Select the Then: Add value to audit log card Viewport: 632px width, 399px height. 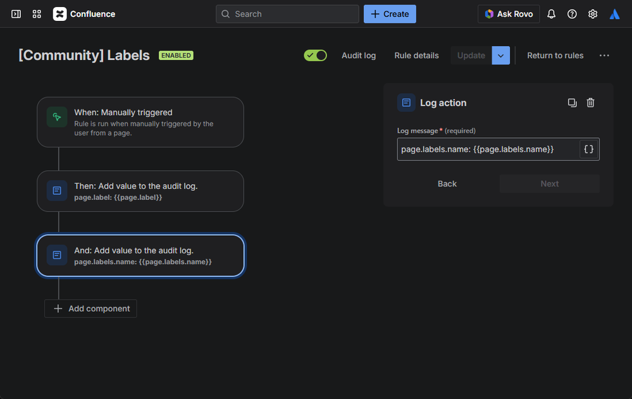140,191
